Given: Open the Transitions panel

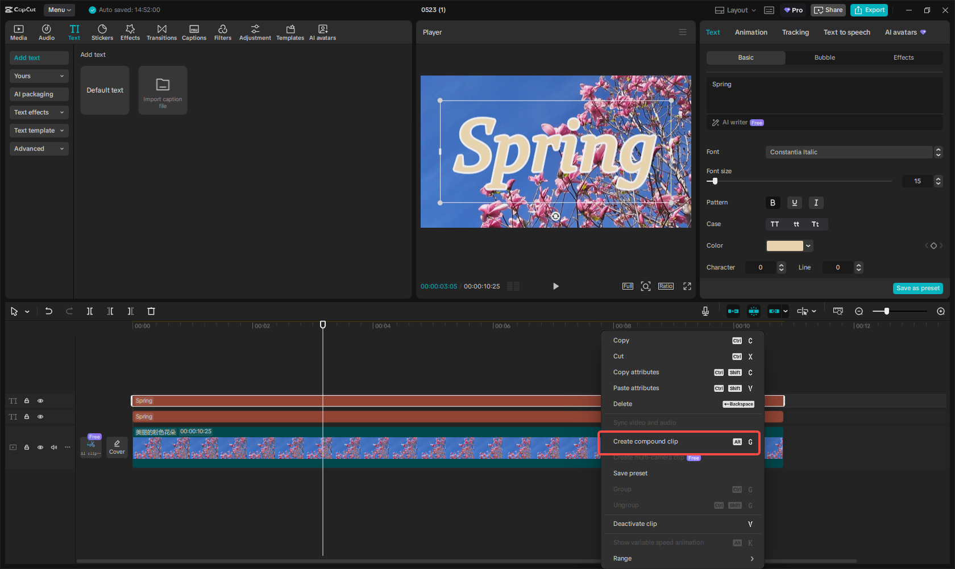Looking at the screenshot, I should pos(161,32).
